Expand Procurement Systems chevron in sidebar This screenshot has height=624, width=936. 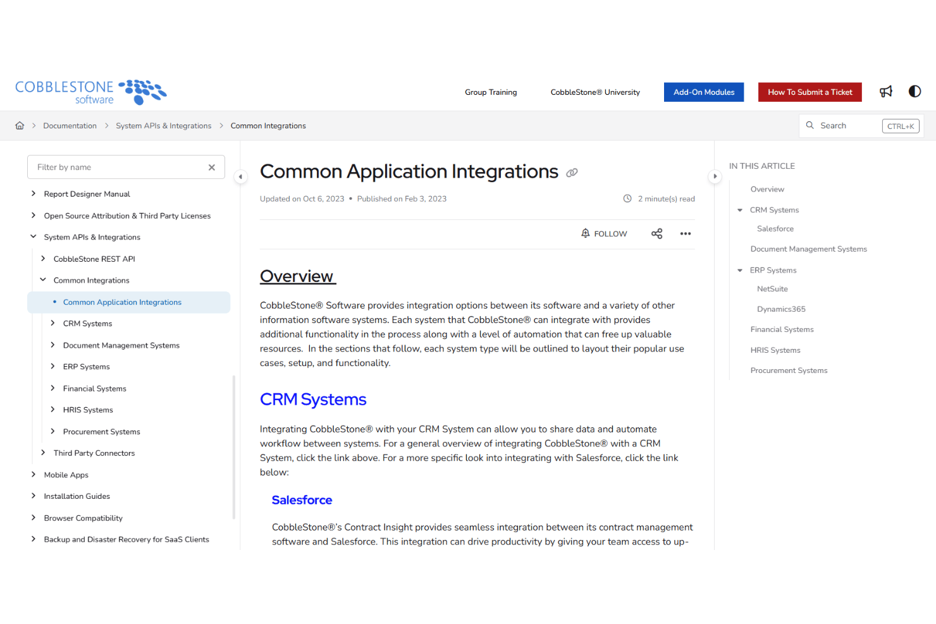(52, 431)
